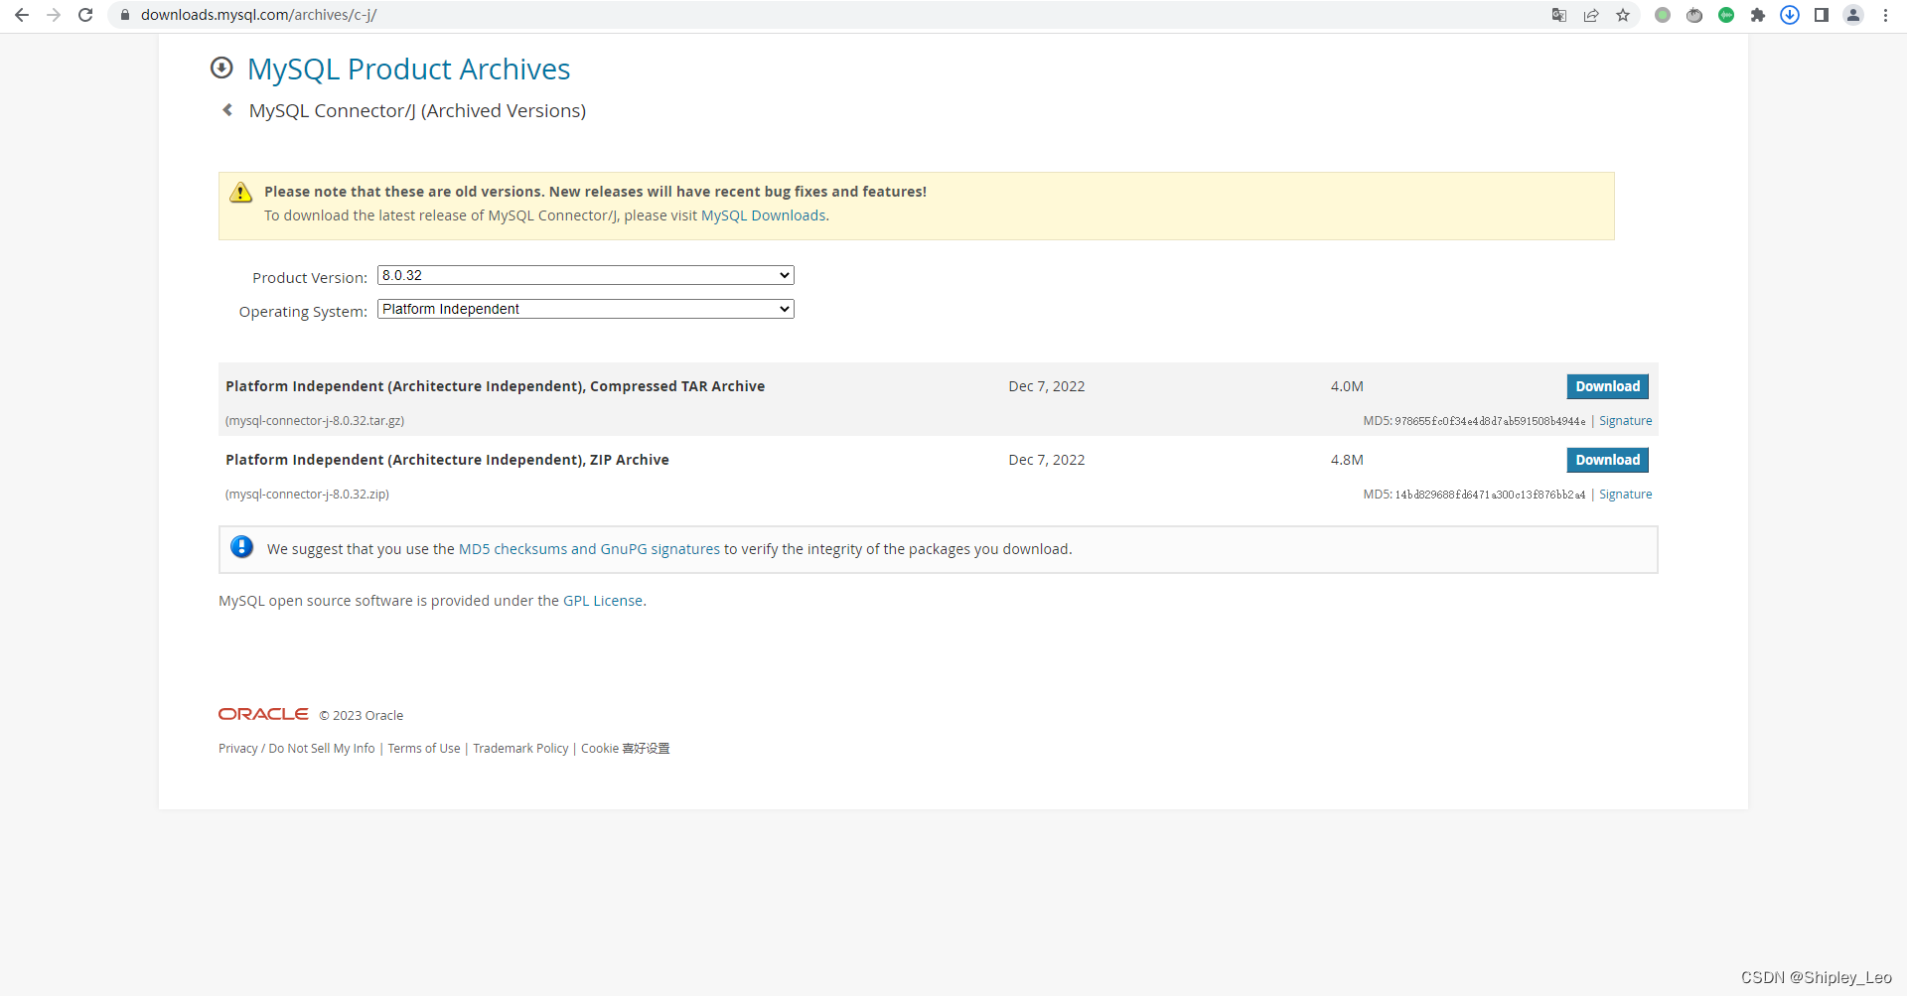Click the padlock site info icon

coord(125,15)
